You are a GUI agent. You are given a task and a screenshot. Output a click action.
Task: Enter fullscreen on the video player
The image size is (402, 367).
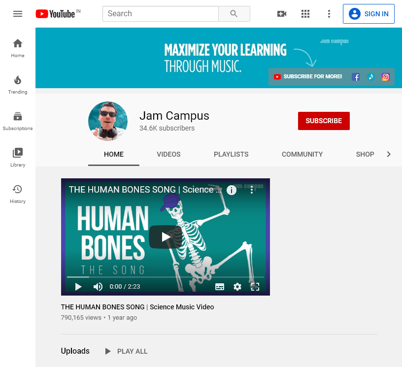[x=255, y=287]
